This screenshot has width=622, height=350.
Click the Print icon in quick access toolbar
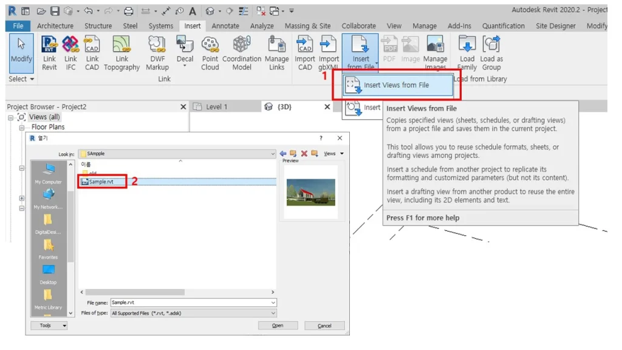pos(129,11)
